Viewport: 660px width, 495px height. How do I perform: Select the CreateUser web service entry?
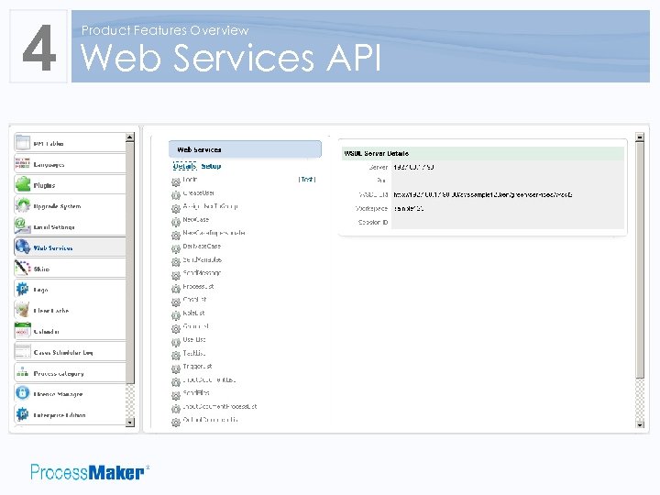(199, 192)
